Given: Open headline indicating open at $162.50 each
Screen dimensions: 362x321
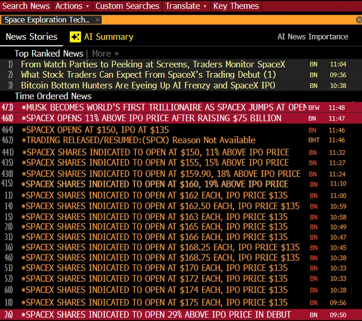Looking at the screenshot, I should (160, 206).
